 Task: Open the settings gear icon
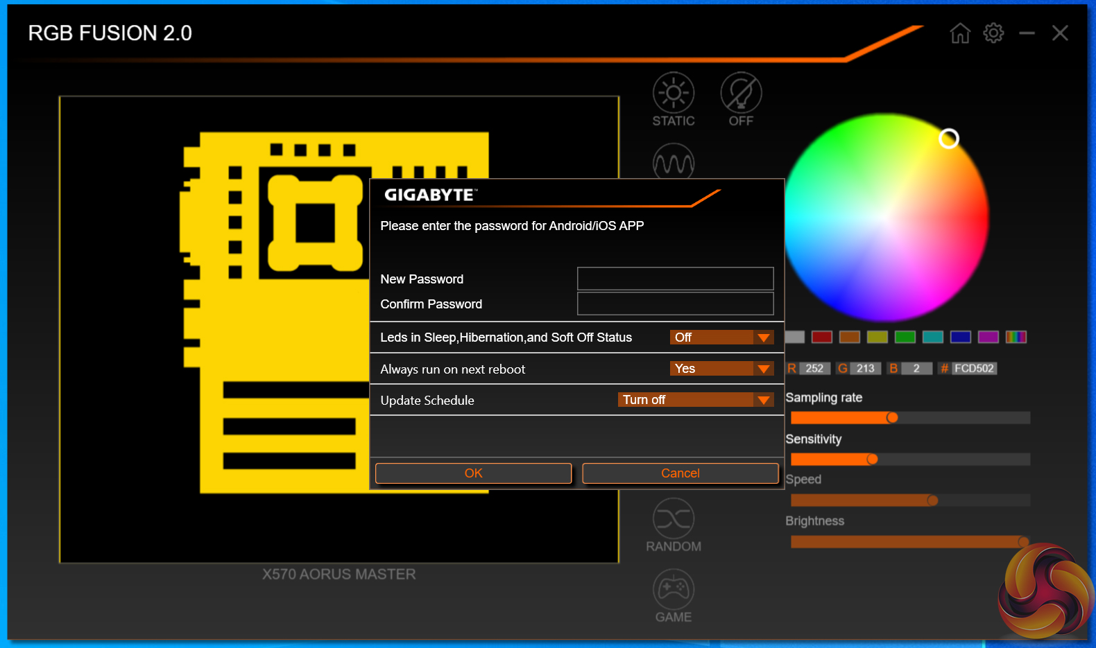993,33
